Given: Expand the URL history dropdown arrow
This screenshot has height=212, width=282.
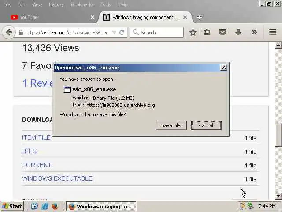Looking at the screenshot, I should click(114, 32).
